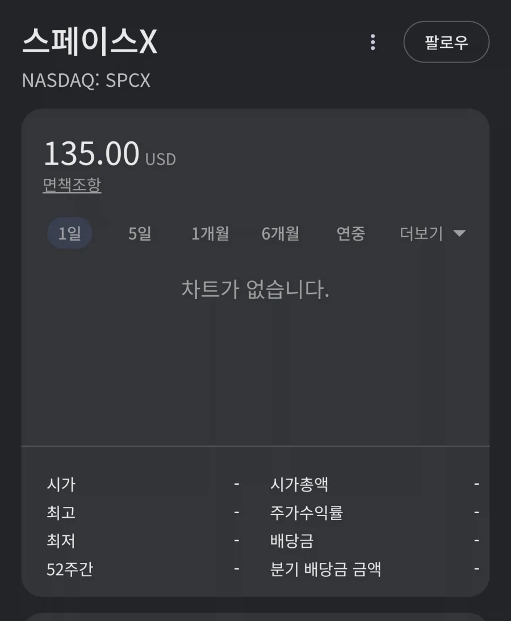
Task: Click the 시가 open price row
Action: 143,484
